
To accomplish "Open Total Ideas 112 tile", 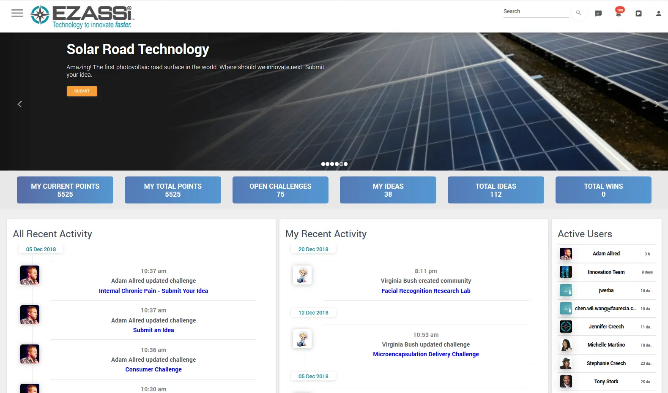I will [x=496, y=190].
